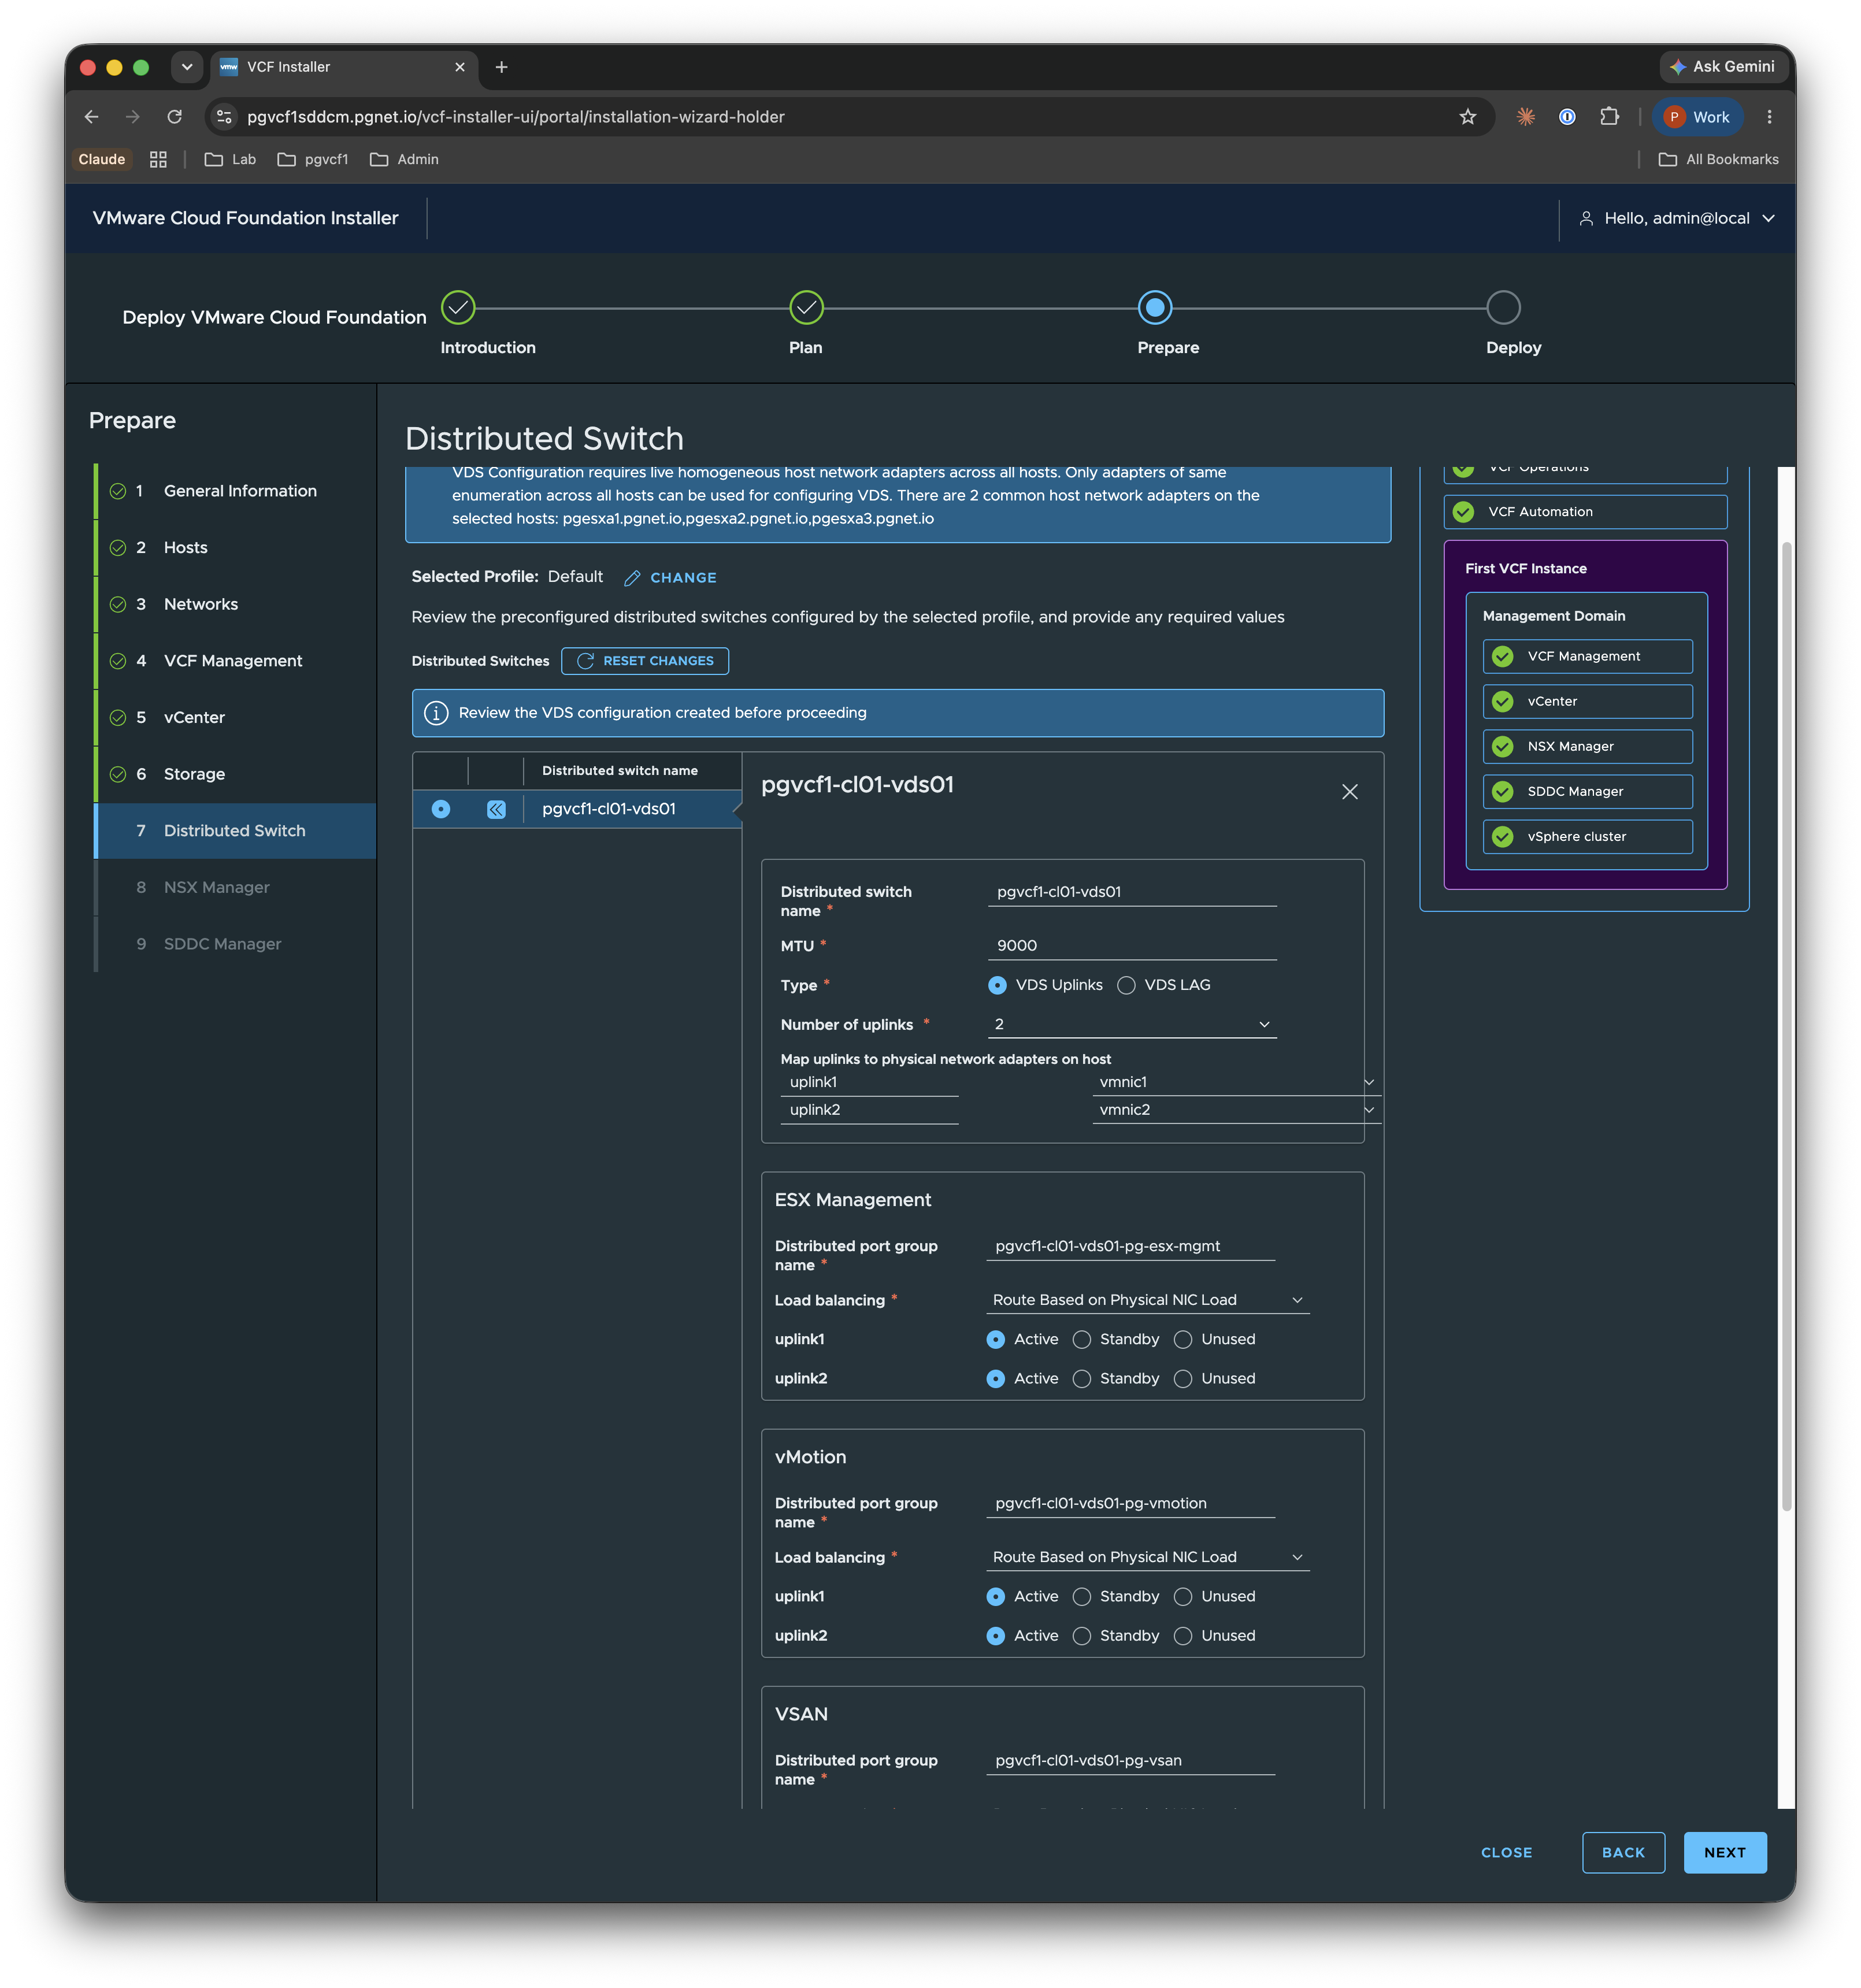The width and height of the screenshot is (1861, 1988).
Task: Click the CLOSE link at bottom
Action: pyautogui.click(x=1506, y=1853)
